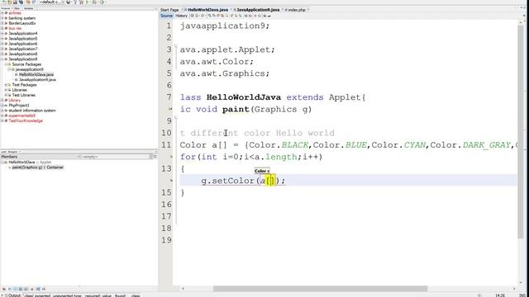This screenshot has width=529, height=297.
Task: Click the warning glyph on line 12 gutter
Action: [171, 157]
